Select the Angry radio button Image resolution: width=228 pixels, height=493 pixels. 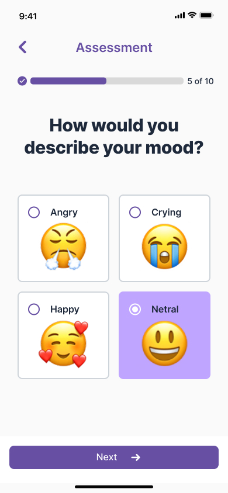34,212
